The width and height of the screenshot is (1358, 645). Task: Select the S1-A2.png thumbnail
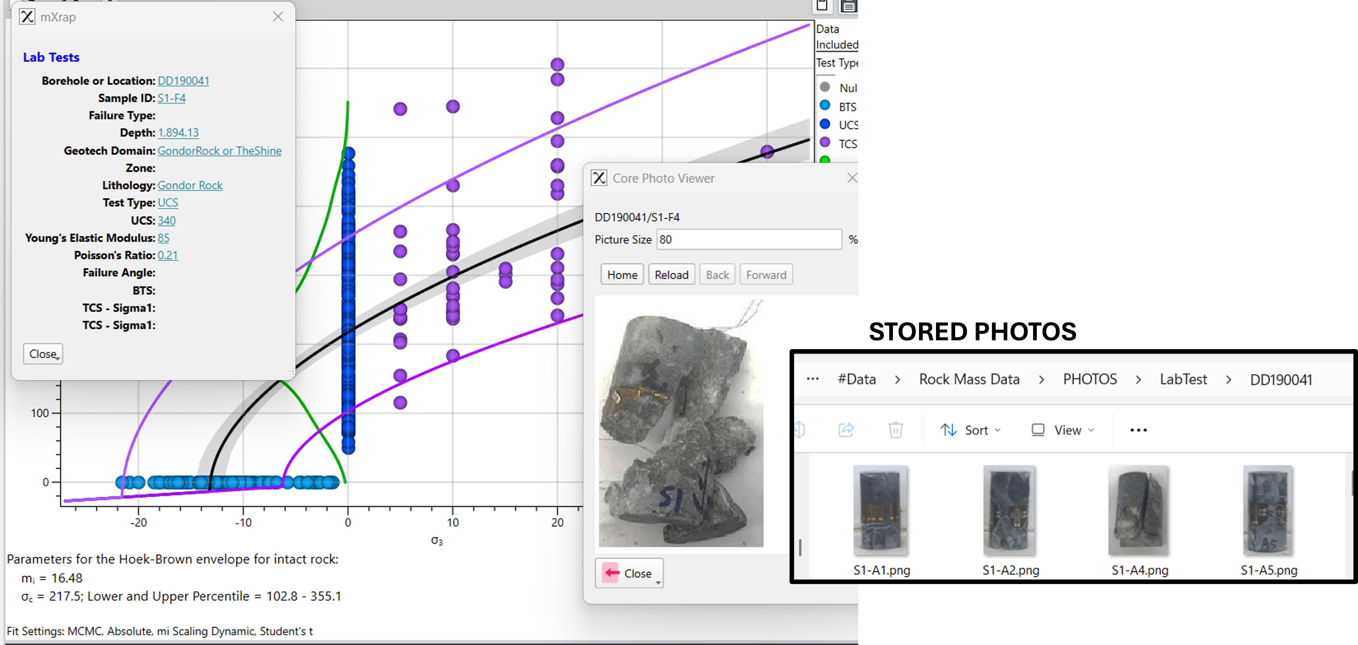pyautogui.click(x=1010, y=510)
